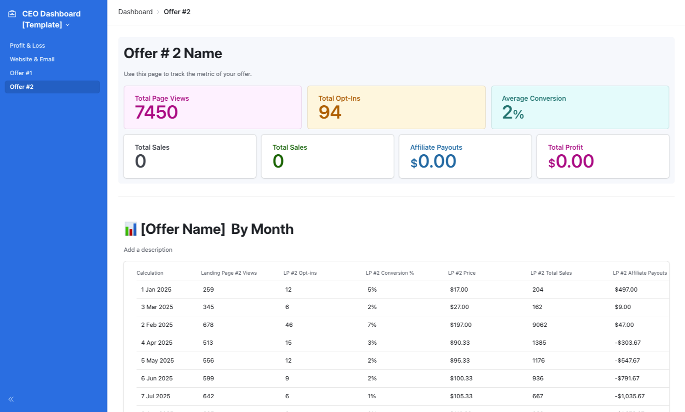Click the bar chart emoji icon
The image size is (685, 412).
pos(130,229)
